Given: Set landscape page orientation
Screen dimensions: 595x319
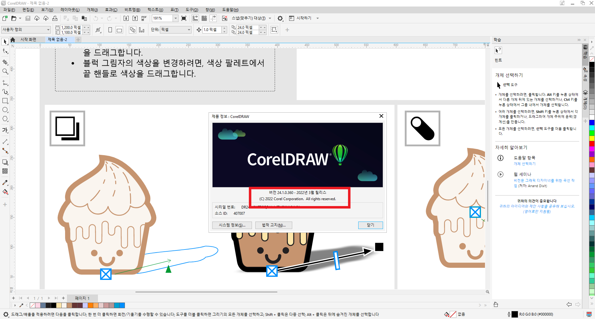Looking at the screenshot, I should [119, 30].
